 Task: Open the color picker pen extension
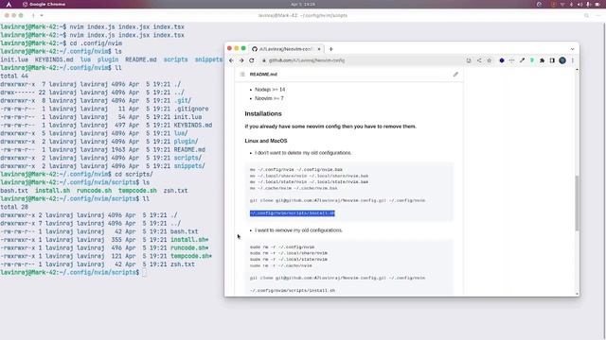coord(522,60)
